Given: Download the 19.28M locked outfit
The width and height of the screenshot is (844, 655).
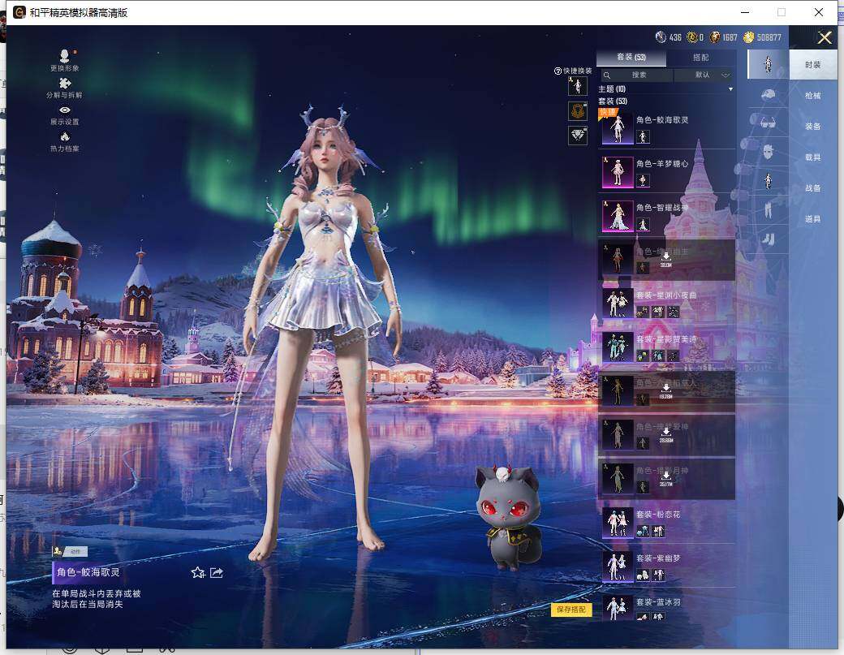Looking at the screenshot, I should pyautogui.click(x=665, y=390).
